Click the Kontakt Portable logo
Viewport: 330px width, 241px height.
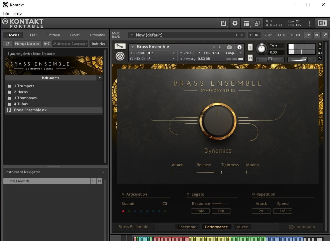point(23,23)
